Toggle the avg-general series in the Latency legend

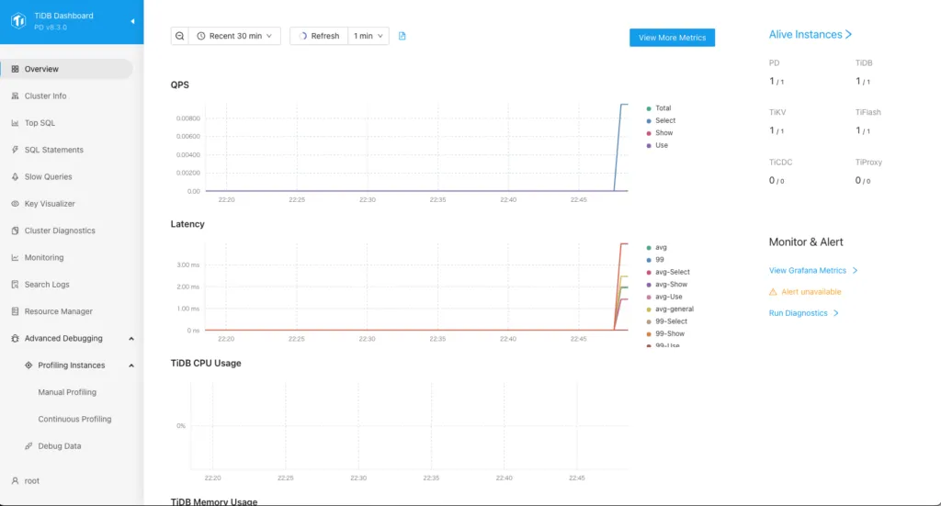tap(670, 309)
